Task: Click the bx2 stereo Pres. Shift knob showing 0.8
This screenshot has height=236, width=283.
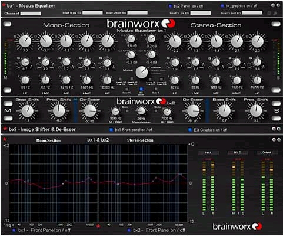Action: pos(256,111)
